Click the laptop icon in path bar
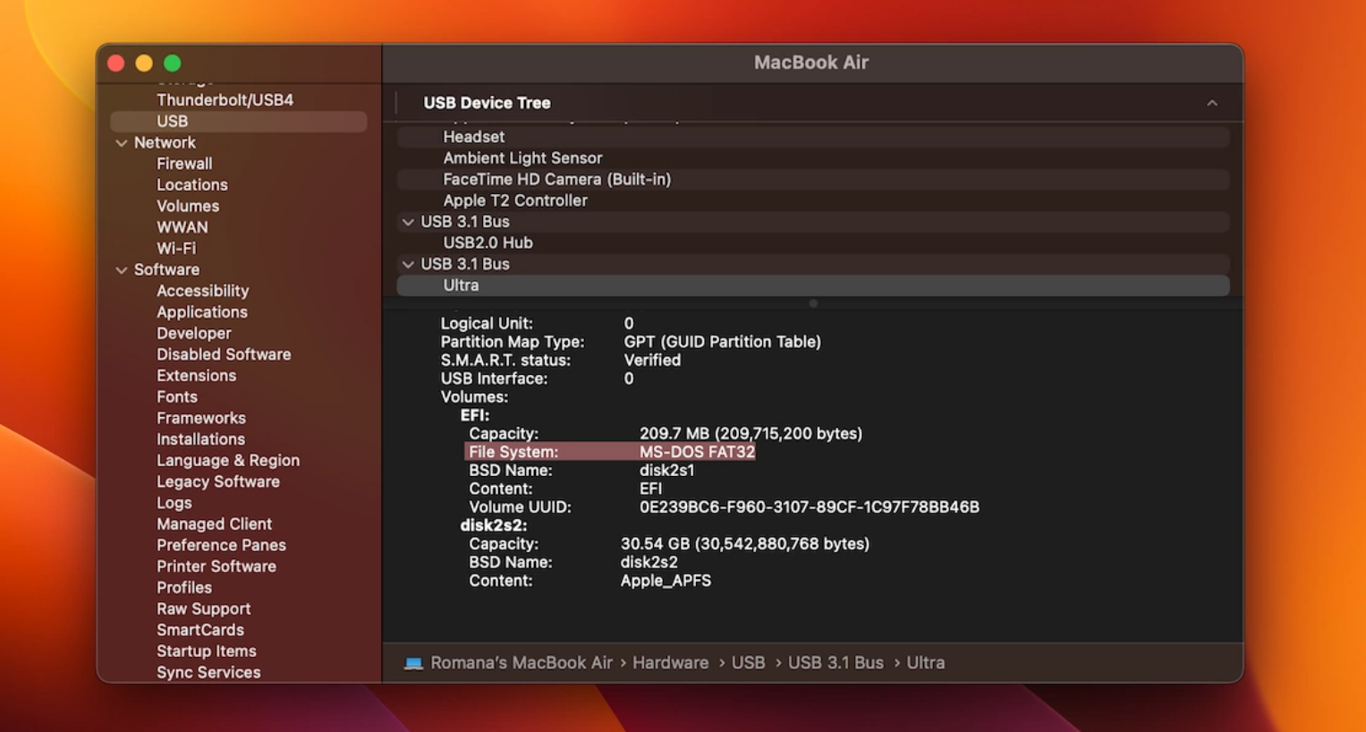 click(x=413, y=663)
